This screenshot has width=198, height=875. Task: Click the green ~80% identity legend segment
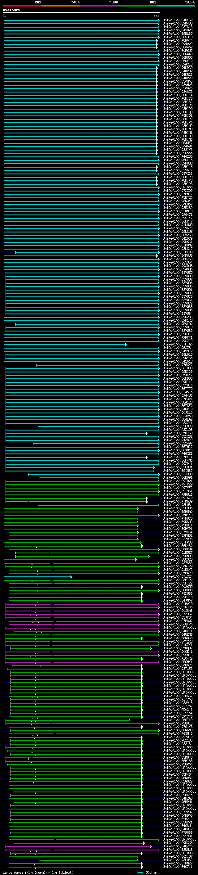[137, 6]
